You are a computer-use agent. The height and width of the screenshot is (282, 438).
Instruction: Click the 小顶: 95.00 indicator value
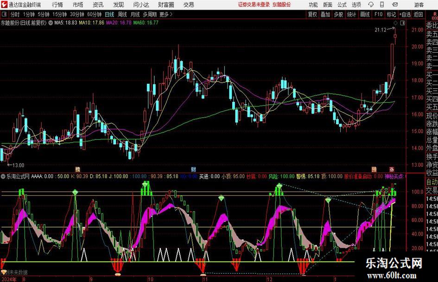(233, 176)
